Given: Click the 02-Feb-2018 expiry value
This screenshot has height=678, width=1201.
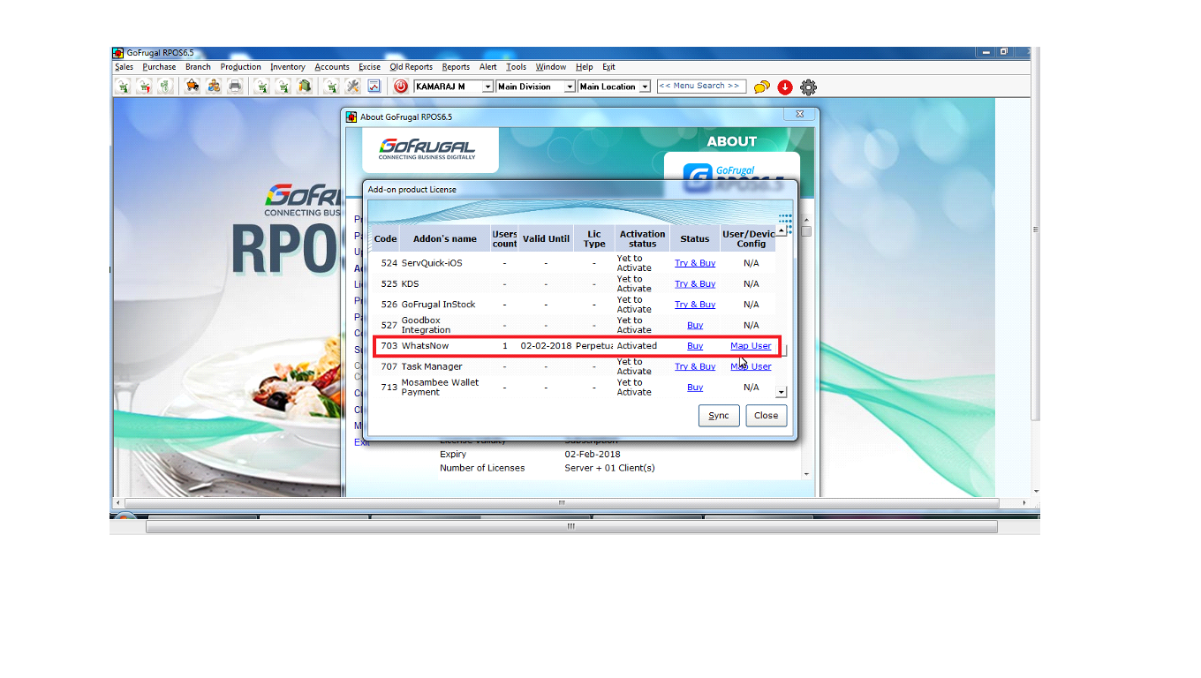Looking at the screenshot, I should tap(593, 455).
